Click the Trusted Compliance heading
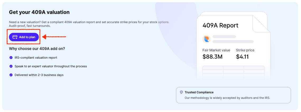This screenshot has width=301, height=112. pyautogui.click(x=199, y=92)
